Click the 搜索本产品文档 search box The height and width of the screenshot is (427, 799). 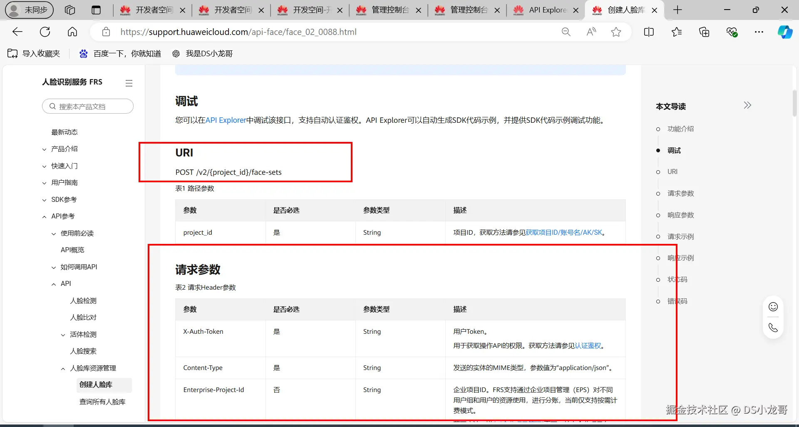(88, 106)
